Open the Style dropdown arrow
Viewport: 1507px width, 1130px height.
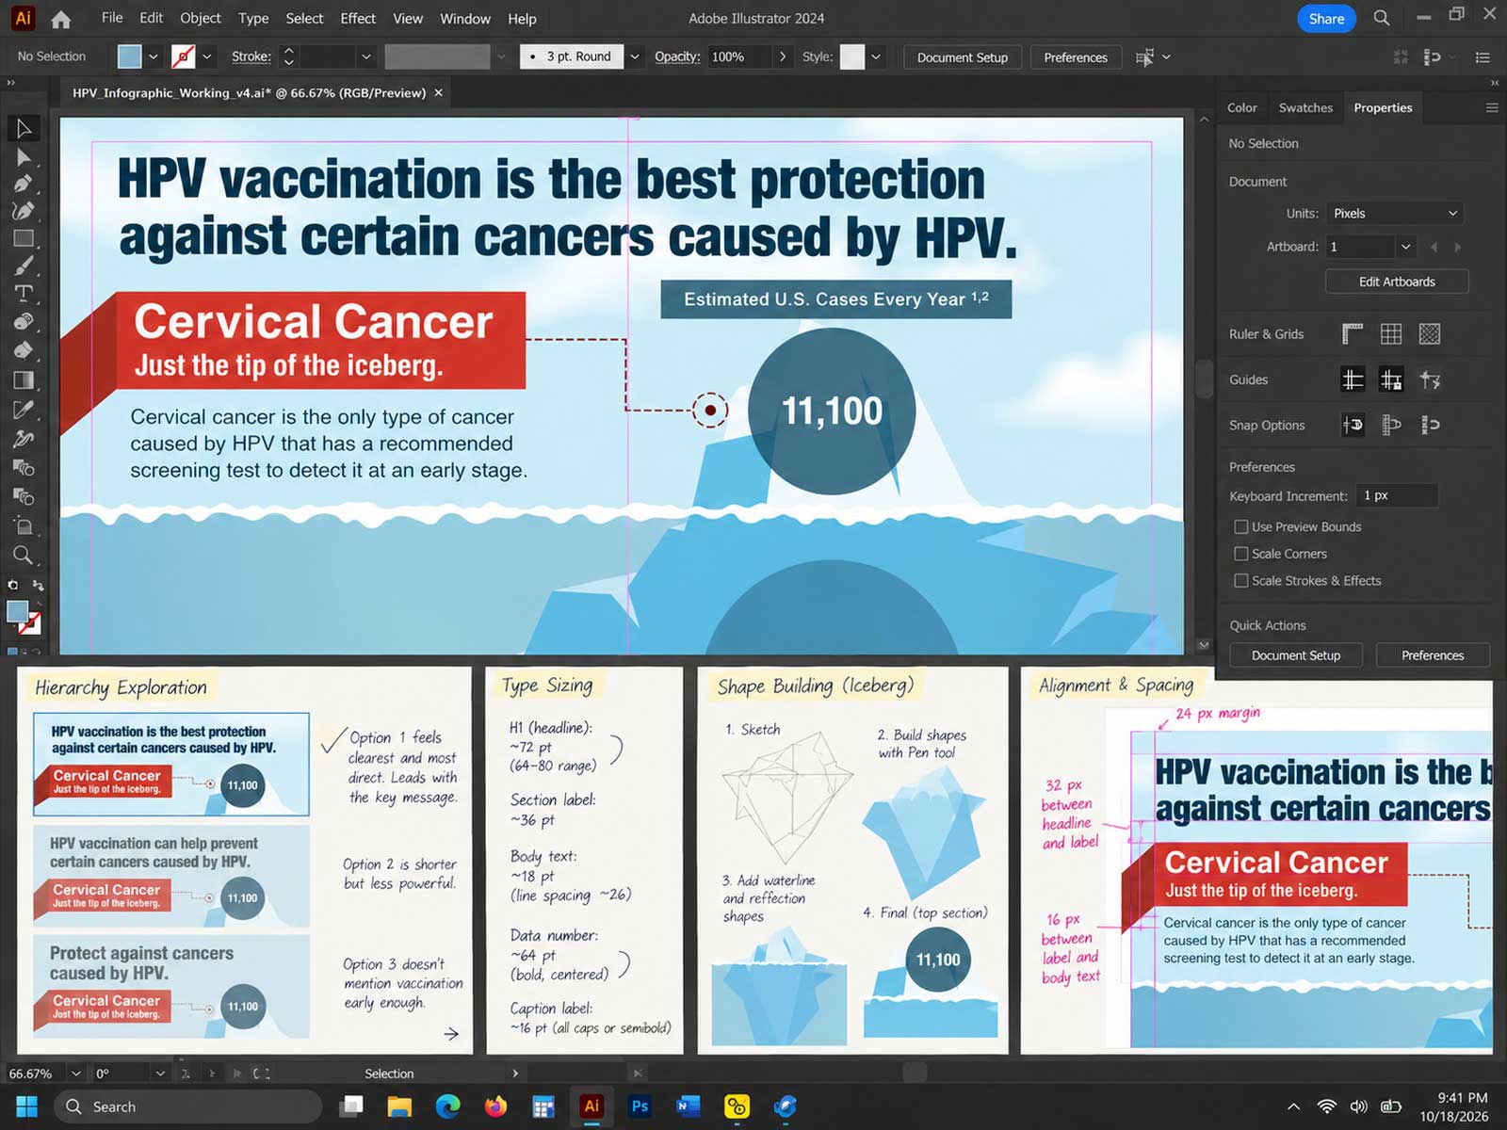pos(876,56)
